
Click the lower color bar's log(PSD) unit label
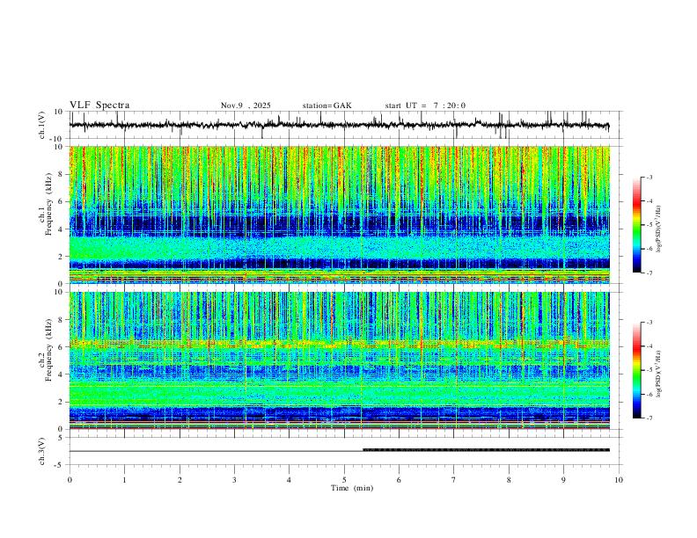659,374
